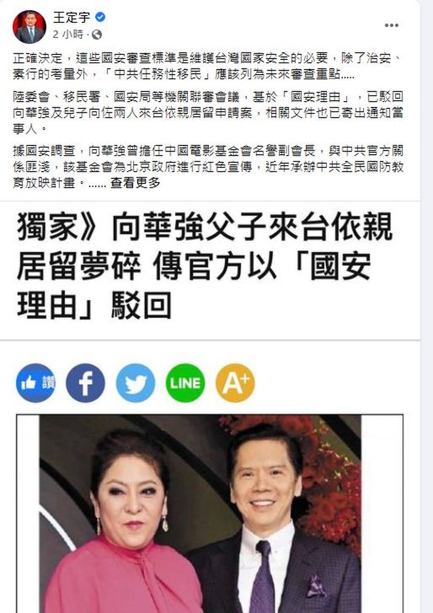Increase font size with the orange A+ icon
This screenshot has width=433, height=613.
click(235, 383)
